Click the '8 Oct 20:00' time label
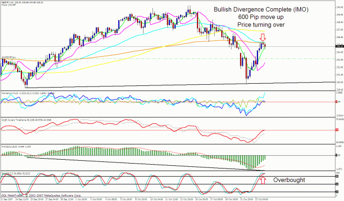Viewport: 344px width, 201px height. [x=141, y=199]
